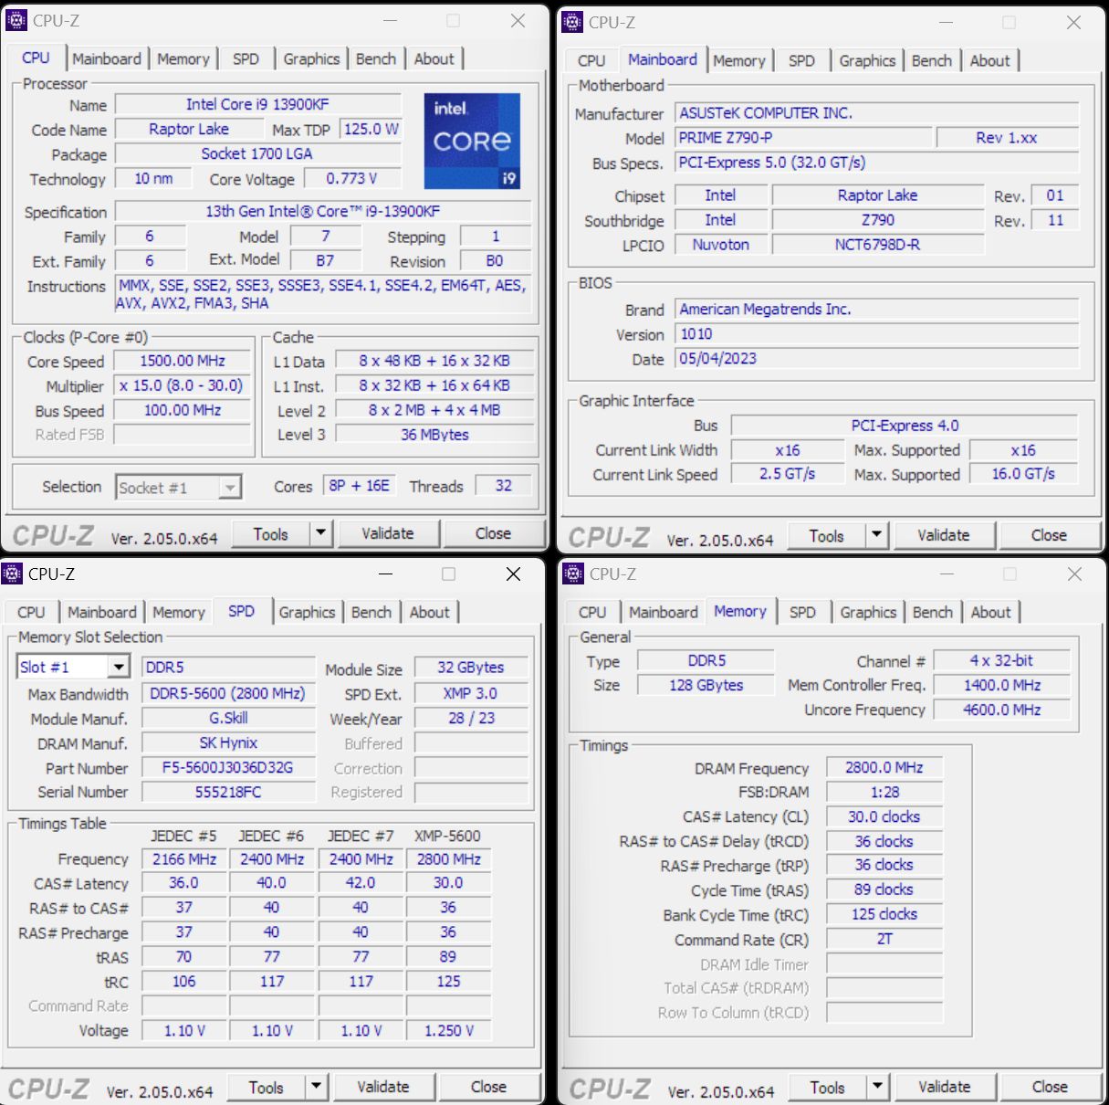Click Validate in the CPU window

pos(388,533)
